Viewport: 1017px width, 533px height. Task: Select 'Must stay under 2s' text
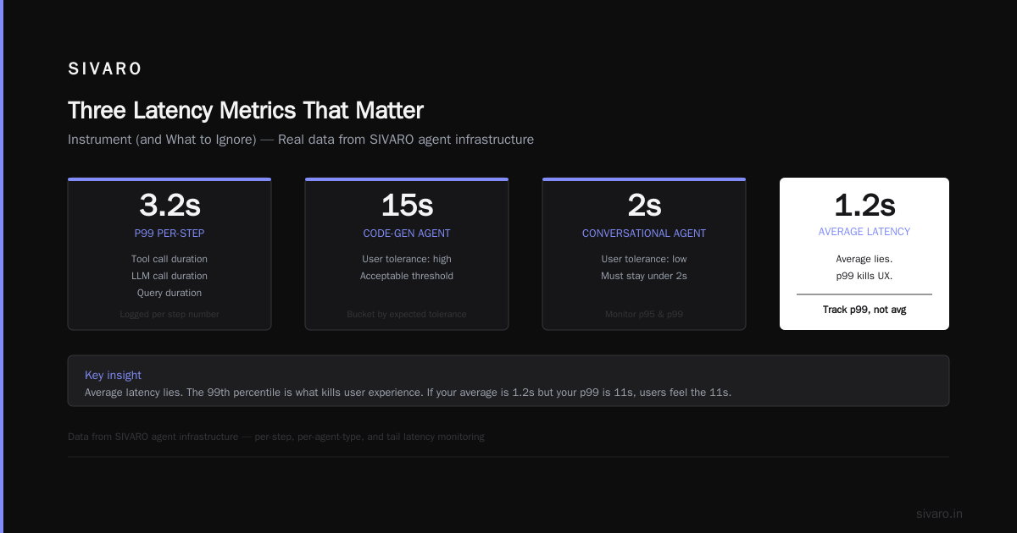click(x=644, y=276)
